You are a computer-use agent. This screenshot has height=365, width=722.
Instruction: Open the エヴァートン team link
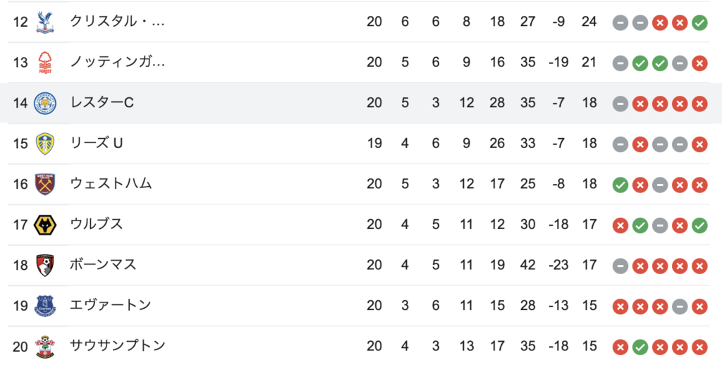(111, 305)
